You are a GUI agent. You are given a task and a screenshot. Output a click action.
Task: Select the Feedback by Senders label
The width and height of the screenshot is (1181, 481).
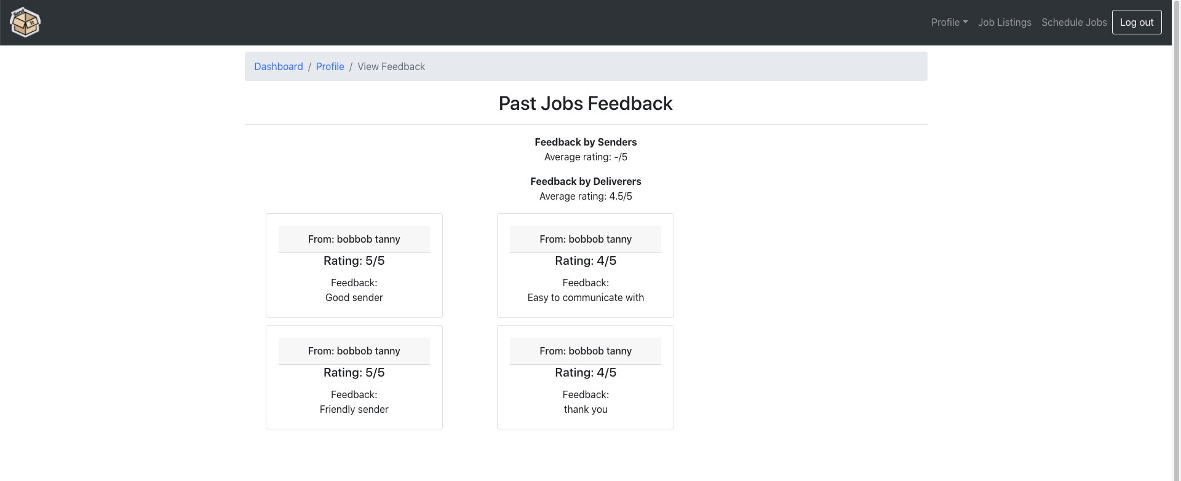tap(586, 142)
